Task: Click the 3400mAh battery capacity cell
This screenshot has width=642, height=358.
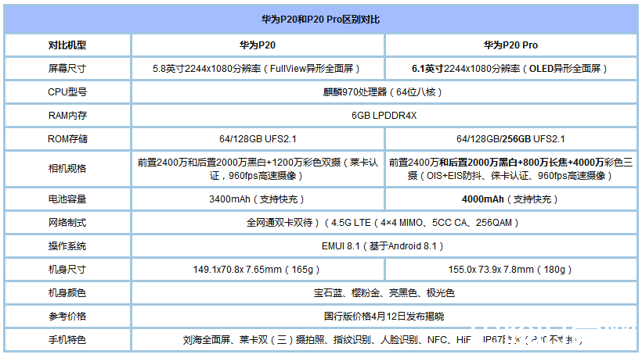Action: pyautogui.click(x=257, y=199)
